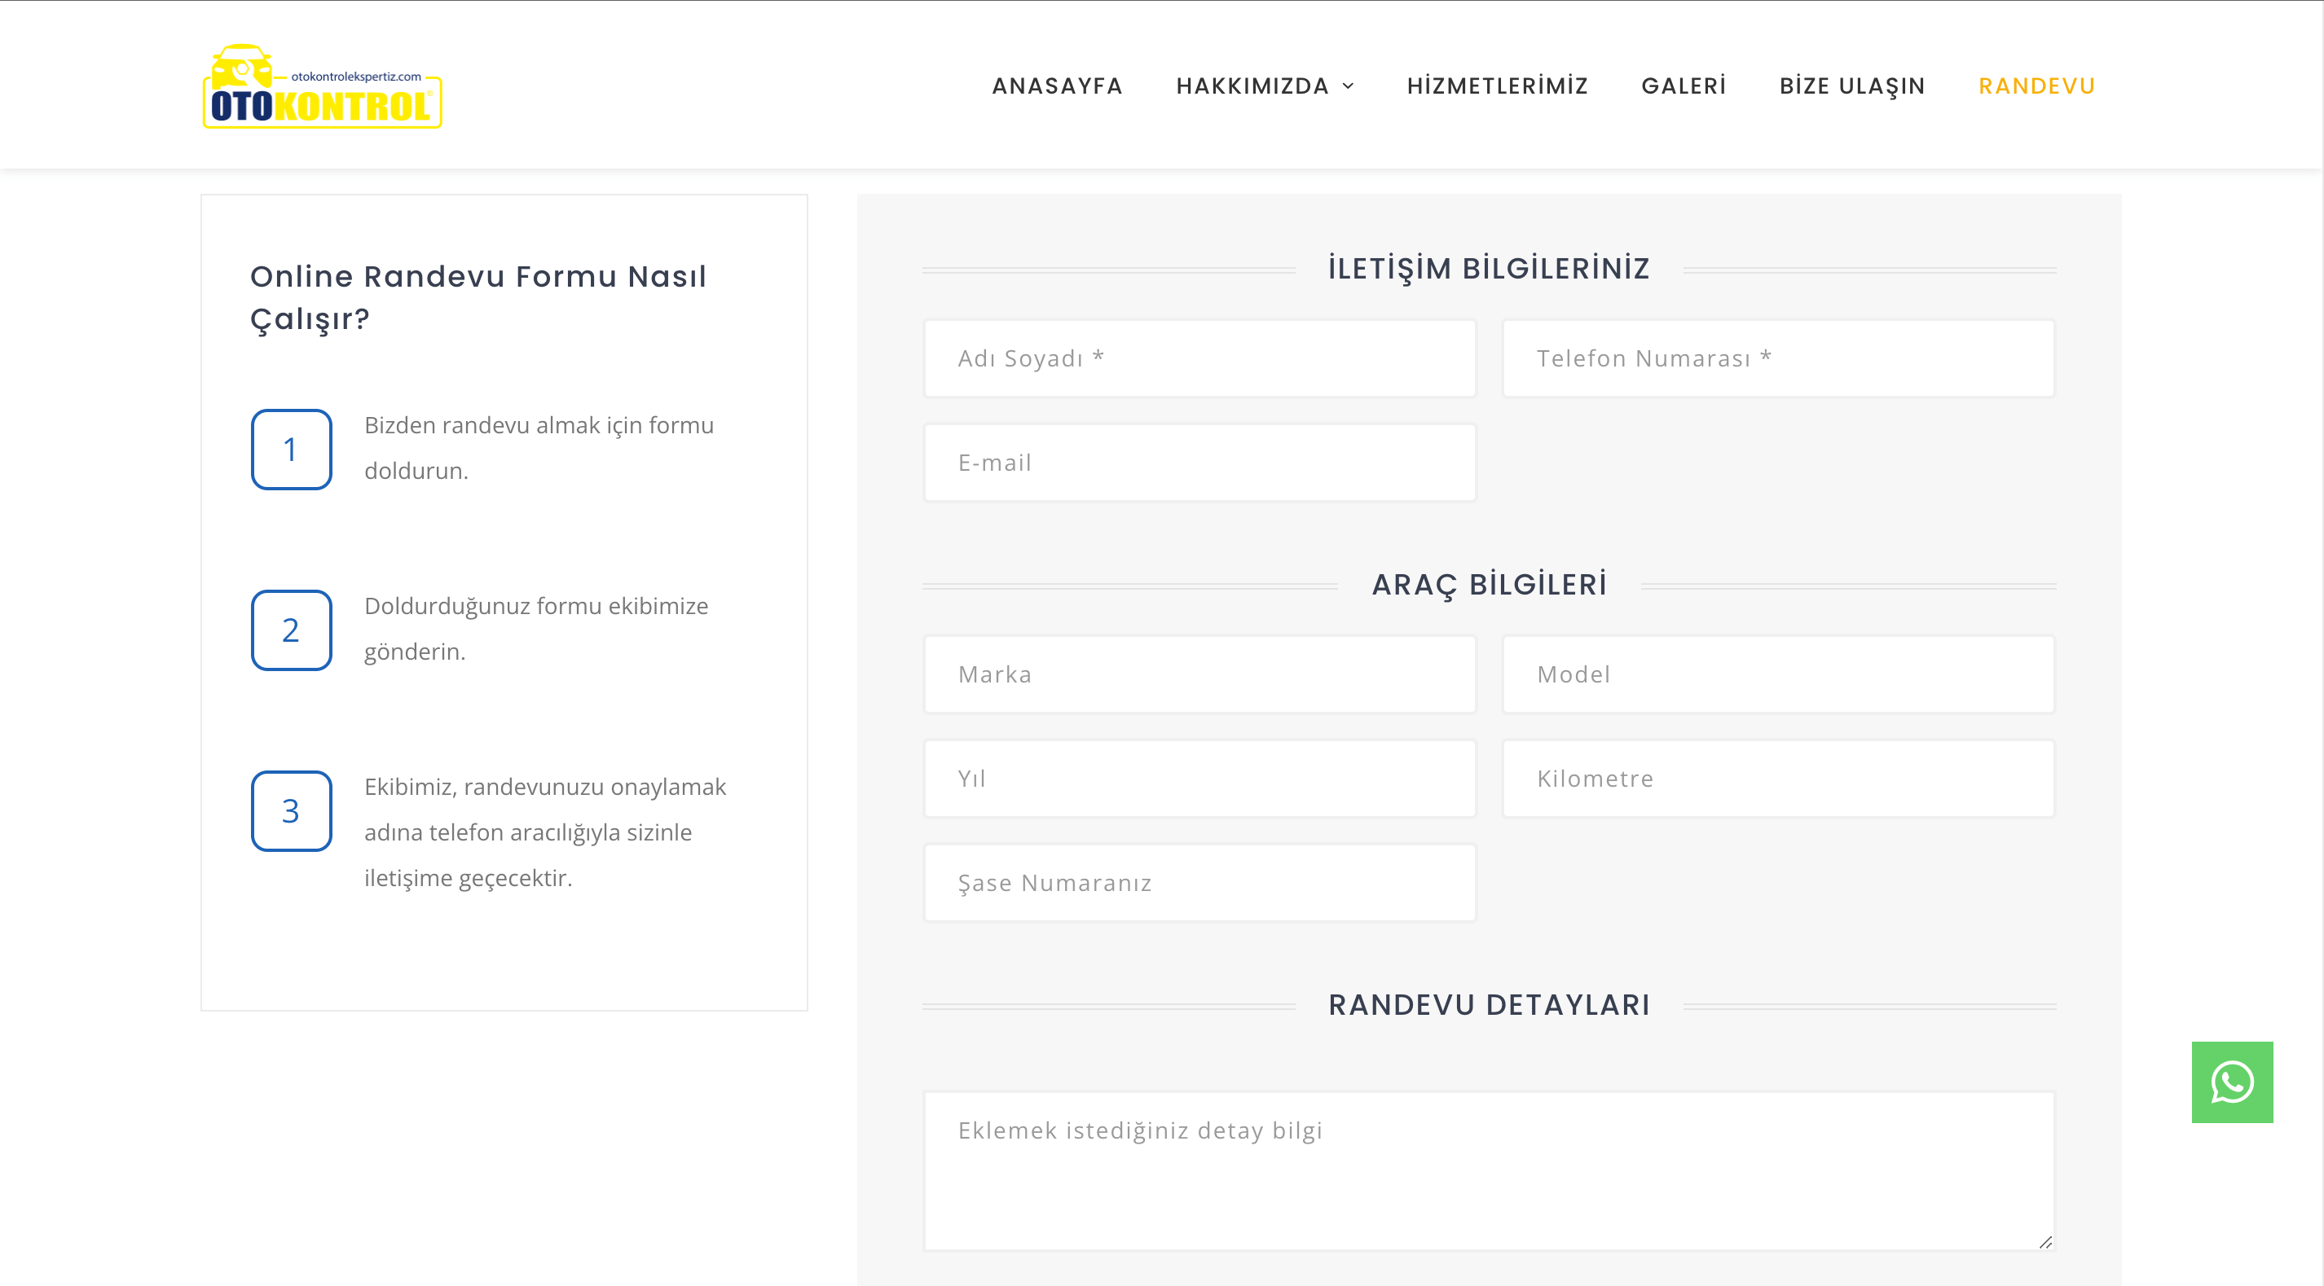Click the step 1 number box
Screen dimensions: 2324x1286
(290, 449)
